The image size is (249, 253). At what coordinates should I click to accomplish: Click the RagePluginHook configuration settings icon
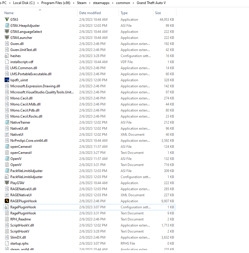pyautogui.click(x=7, y=207)
